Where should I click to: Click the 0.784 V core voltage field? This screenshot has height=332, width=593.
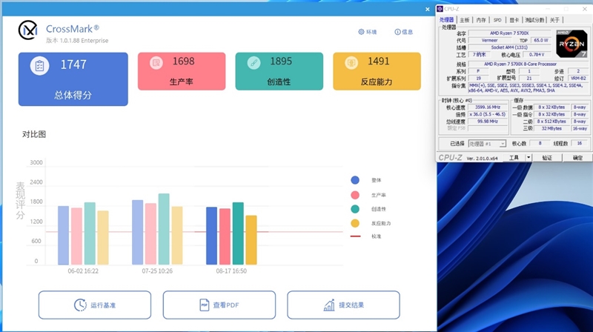click(537, 55)
